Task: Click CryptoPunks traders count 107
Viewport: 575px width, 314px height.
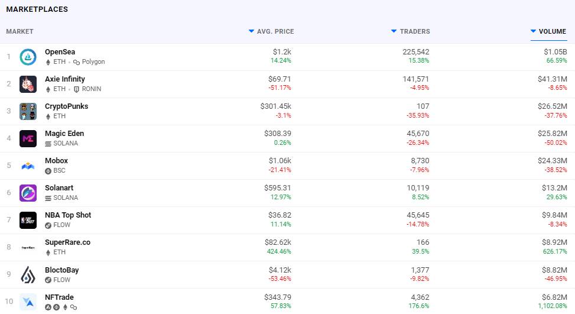Action: pyautogui.click(x=423, y=106)
